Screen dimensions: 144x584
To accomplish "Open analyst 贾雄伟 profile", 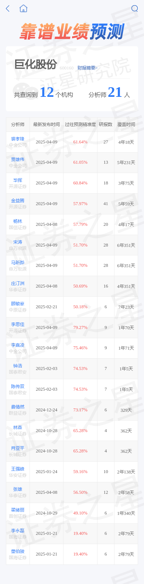I will click(18, 159).
